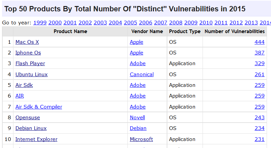Open the 329 vulnerabilities link for Flash Player

click(x=259, y=63)
